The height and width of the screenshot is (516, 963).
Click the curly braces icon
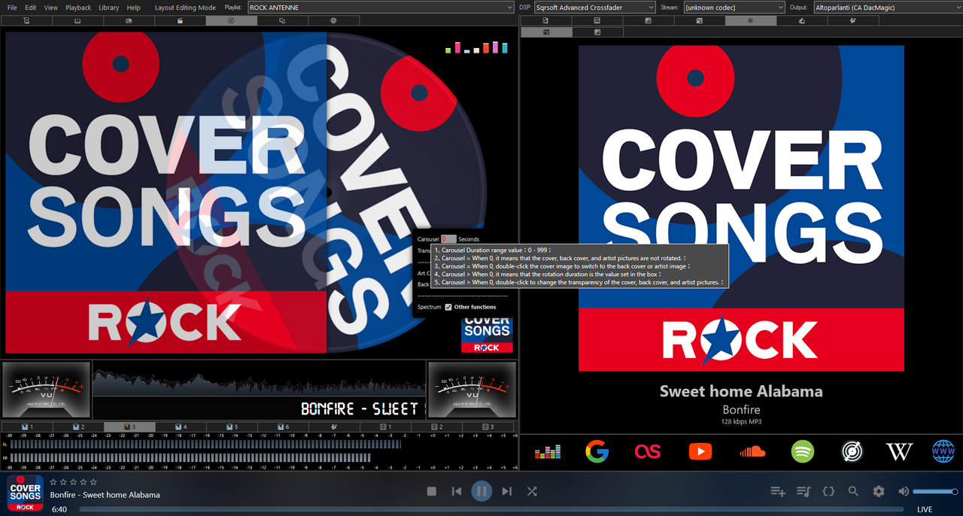[828, 491]
